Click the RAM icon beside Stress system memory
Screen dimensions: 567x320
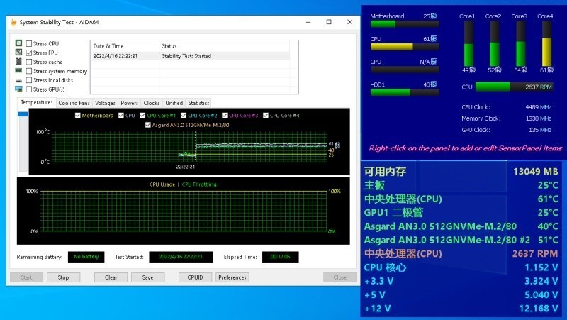[x=18, y=71]
